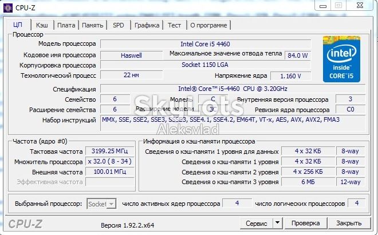378x235 pixels.
Task: Click the 1.160 V core voltage value
Action: 291,76
